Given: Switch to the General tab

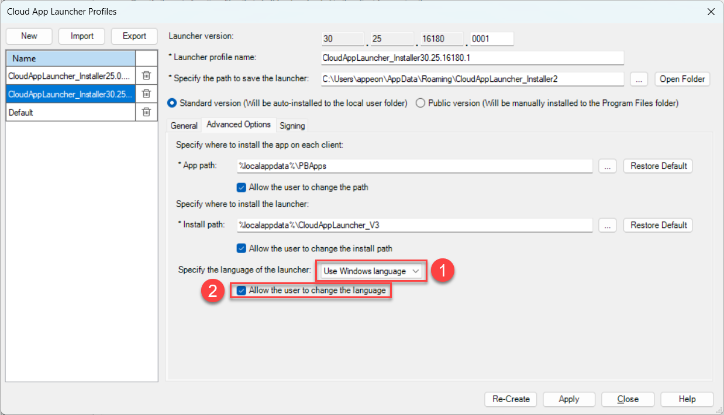Looking at the screenshot, I should pyautogui.click(x=184, y=126).
